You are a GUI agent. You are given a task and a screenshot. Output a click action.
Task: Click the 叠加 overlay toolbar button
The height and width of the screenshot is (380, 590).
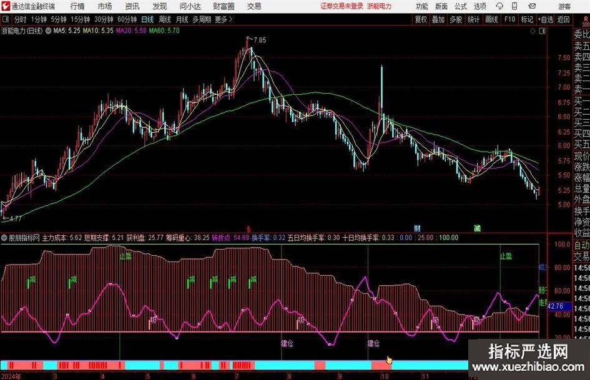click(438, 19)
